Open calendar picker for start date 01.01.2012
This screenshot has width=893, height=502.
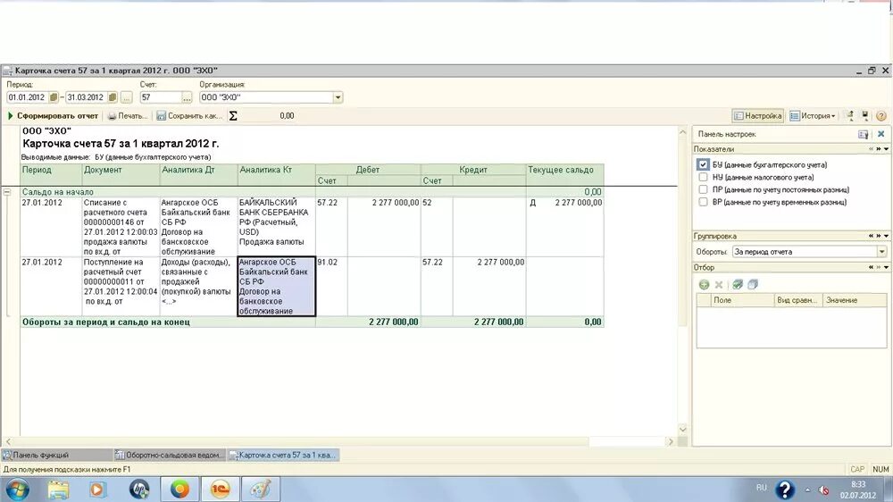[54, 97]
